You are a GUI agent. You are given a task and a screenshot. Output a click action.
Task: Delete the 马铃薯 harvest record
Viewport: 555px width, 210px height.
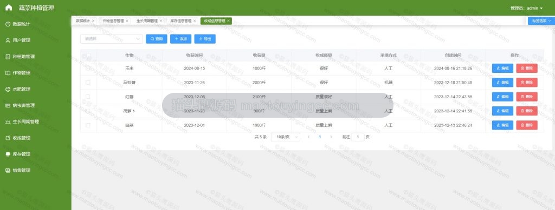(x=527, y=83)
